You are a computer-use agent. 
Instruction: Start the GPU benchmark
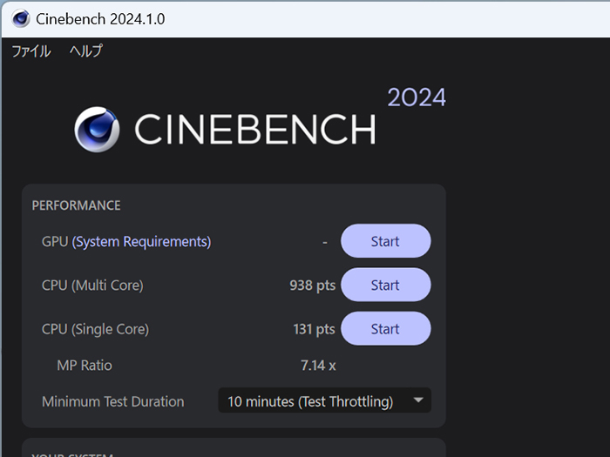tap(385, 242)
